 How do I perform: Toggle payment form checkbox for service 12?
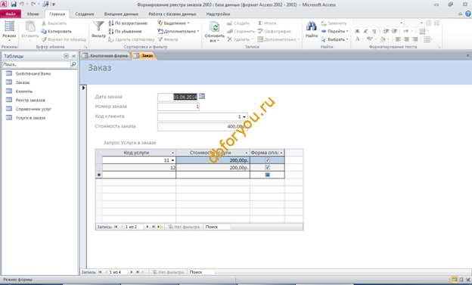pos(267,167)
